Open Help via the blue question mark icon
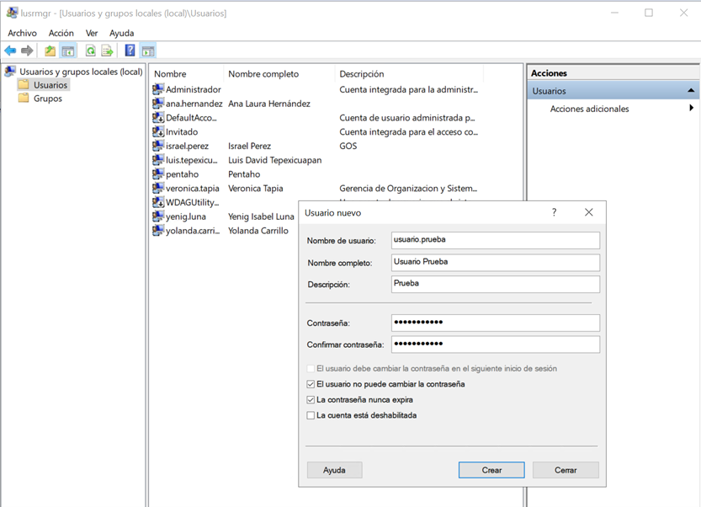The height and width of the screenshot is (507, 701). tap(130, 51)
